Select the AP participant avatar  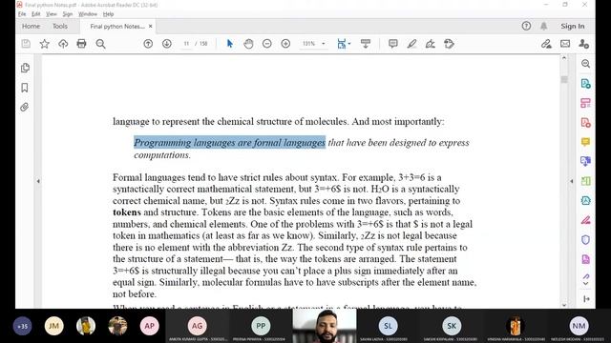click(150, 326)
